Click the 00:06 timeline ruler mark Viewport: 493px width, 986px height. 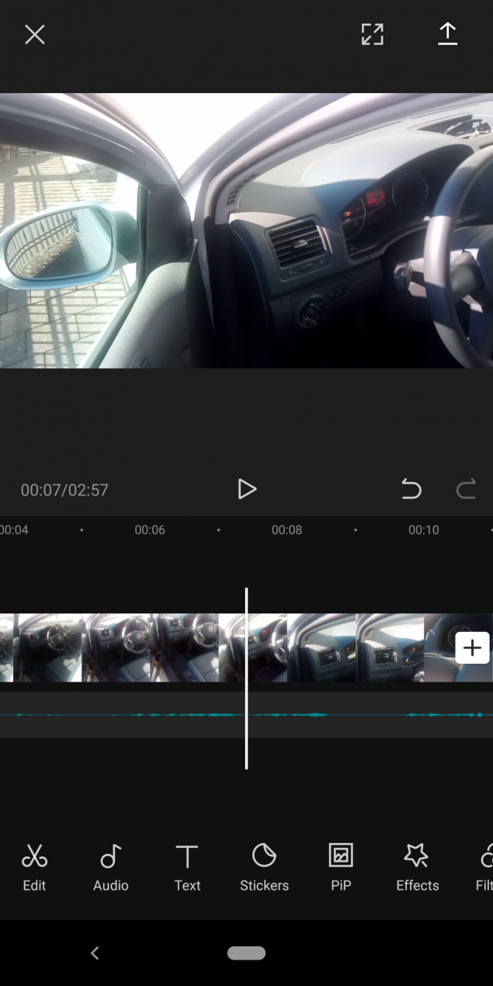click(150, 530)
